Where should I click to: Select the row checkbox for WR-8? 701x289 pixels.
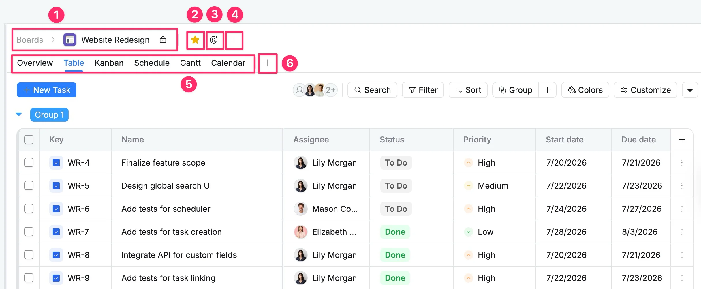coord(29,255)
